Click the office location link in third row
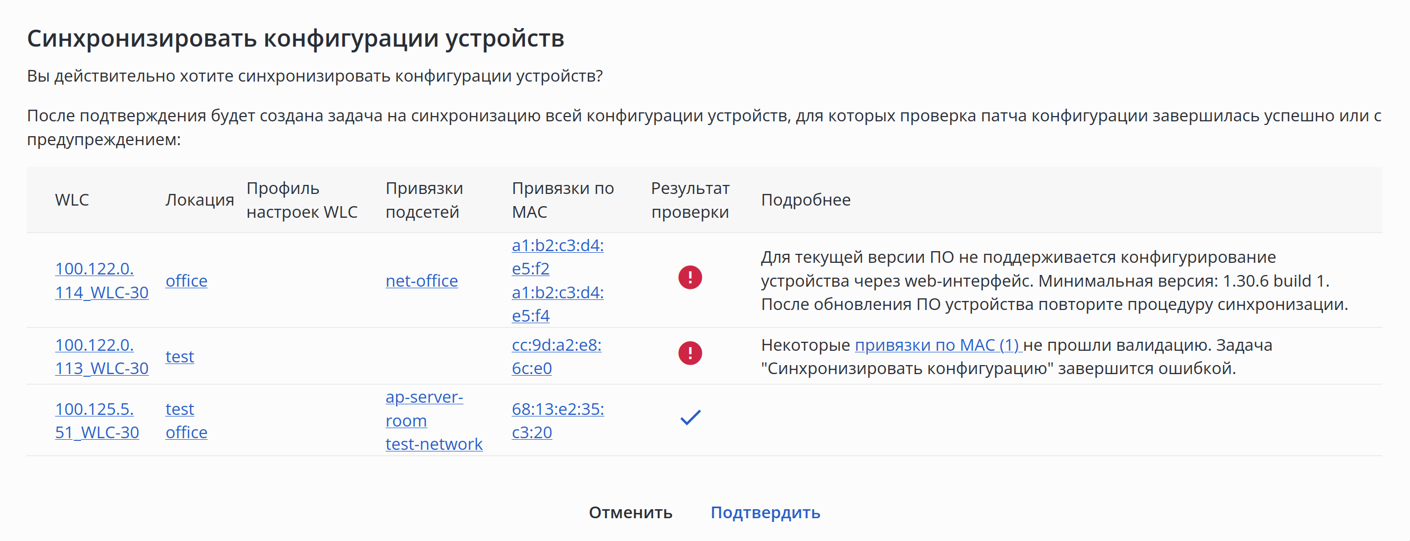 186,432
